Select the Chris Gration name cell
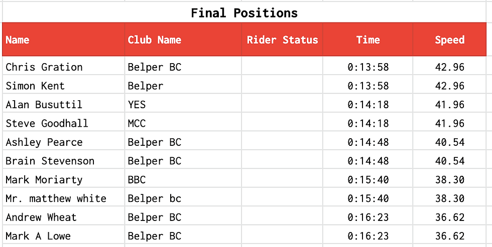This screenshot has width=492, height=247. [44, 67]
